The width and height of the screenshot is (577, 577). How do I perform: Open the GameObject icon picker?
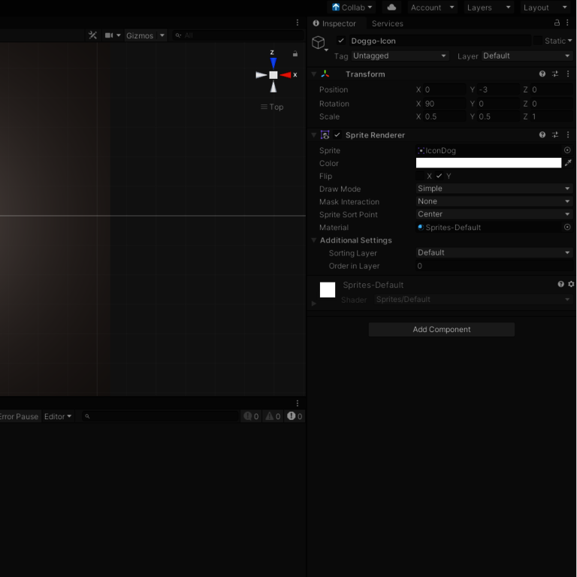coord(319,43)
